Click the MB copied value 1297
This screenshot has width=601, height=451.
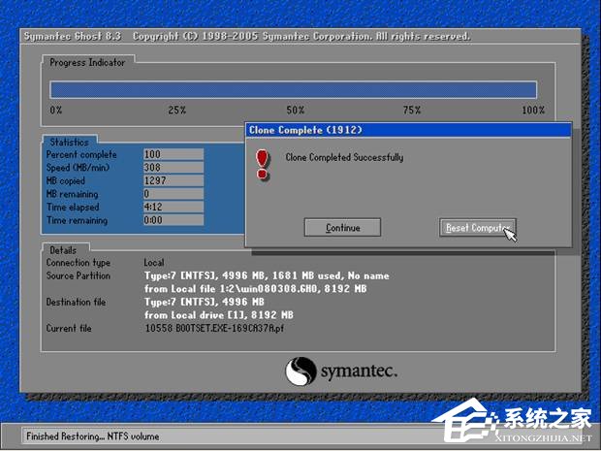coord(173,181)
